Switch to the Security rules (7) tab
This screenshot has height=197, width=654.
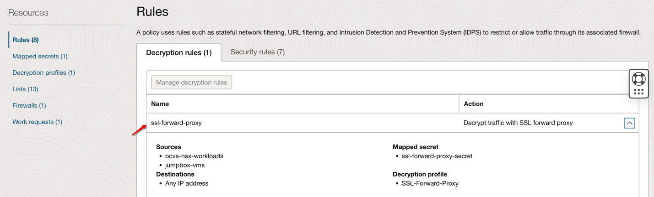pos(257,52)
